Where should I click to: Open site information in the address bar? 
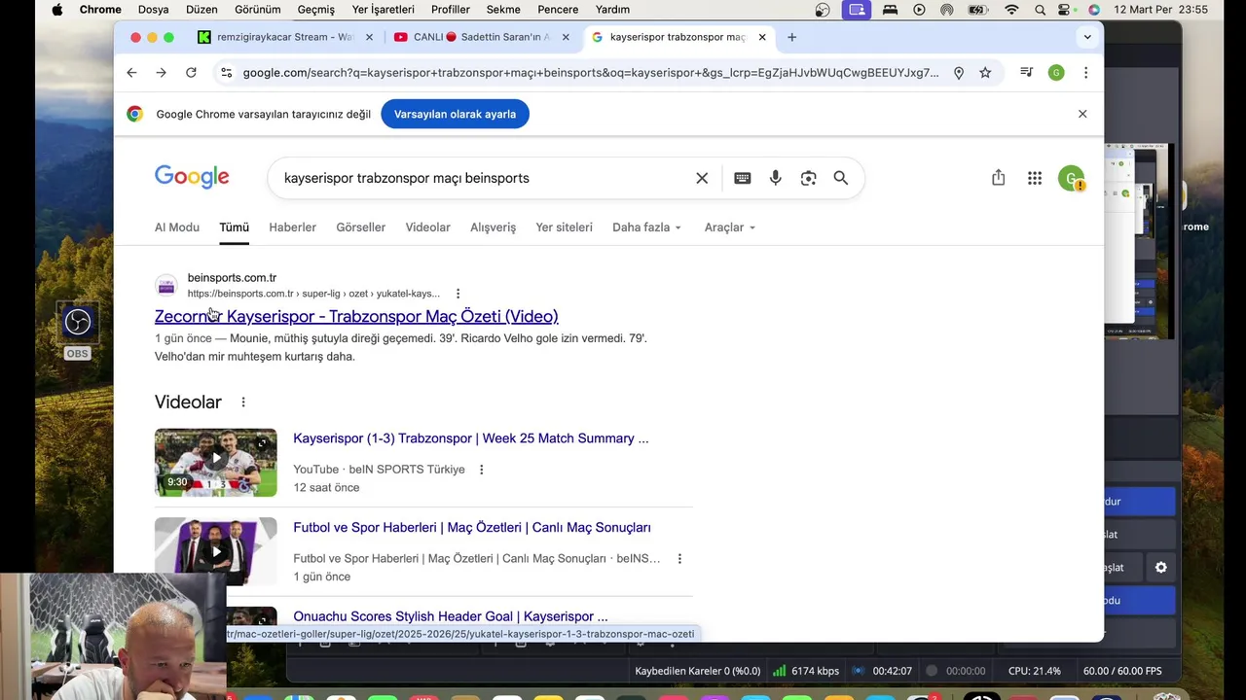click(226, 73)
